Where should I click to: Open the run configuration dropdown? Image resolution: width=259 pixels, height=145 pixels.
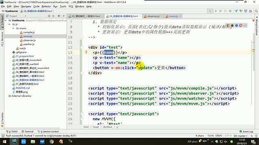tap(210, 11)
